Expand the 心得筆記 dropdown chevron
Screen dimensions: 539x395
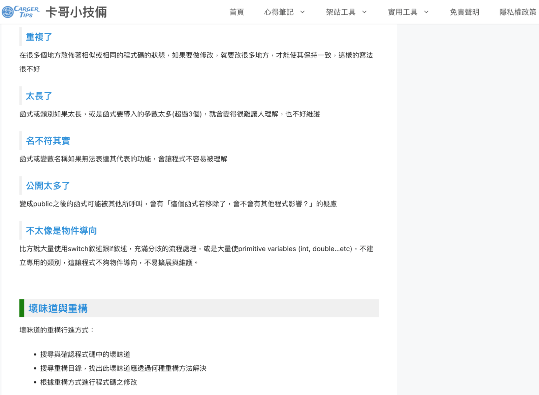(x=302, y=12)
